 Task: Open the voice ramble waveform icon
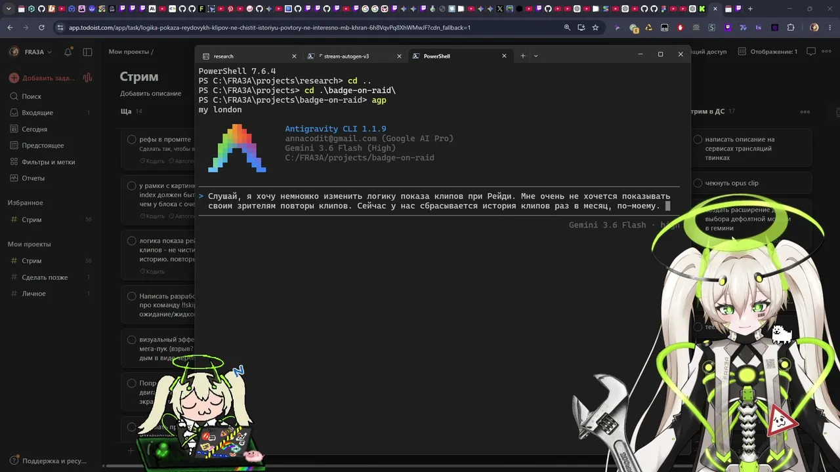tap(87, 78)
